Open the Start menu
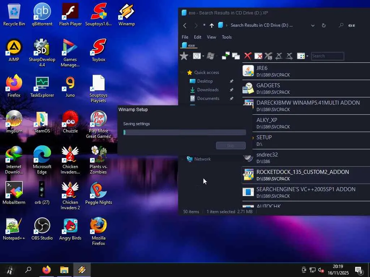The image size is (370, 277). pos(9,270)
